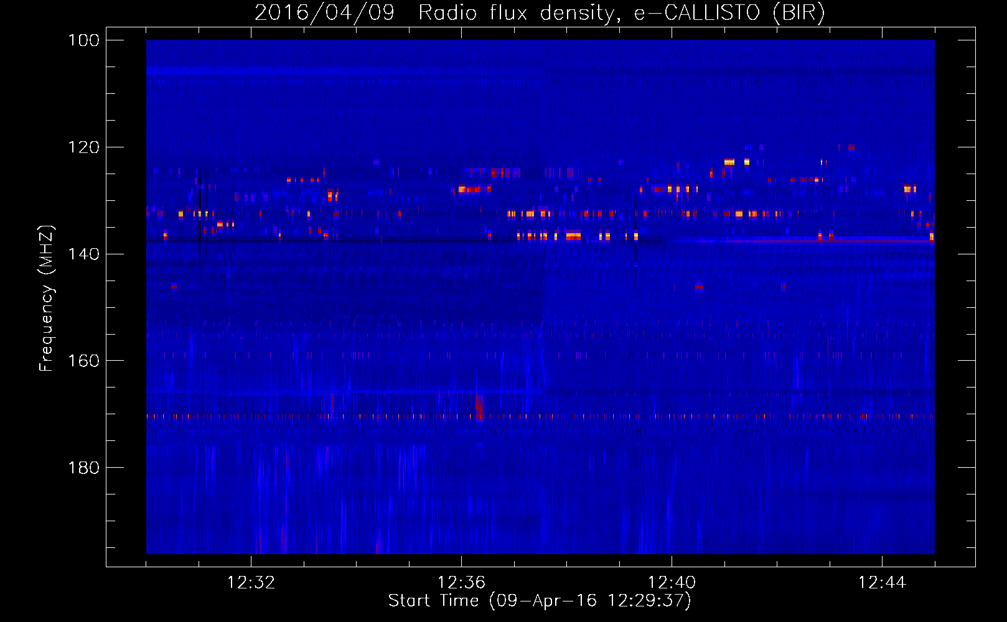Click the "Start Time (09-Apr-16 12:29:37)" label
Image resolution: width=1007 pixels, height=622 pixels.
(540, 601)
